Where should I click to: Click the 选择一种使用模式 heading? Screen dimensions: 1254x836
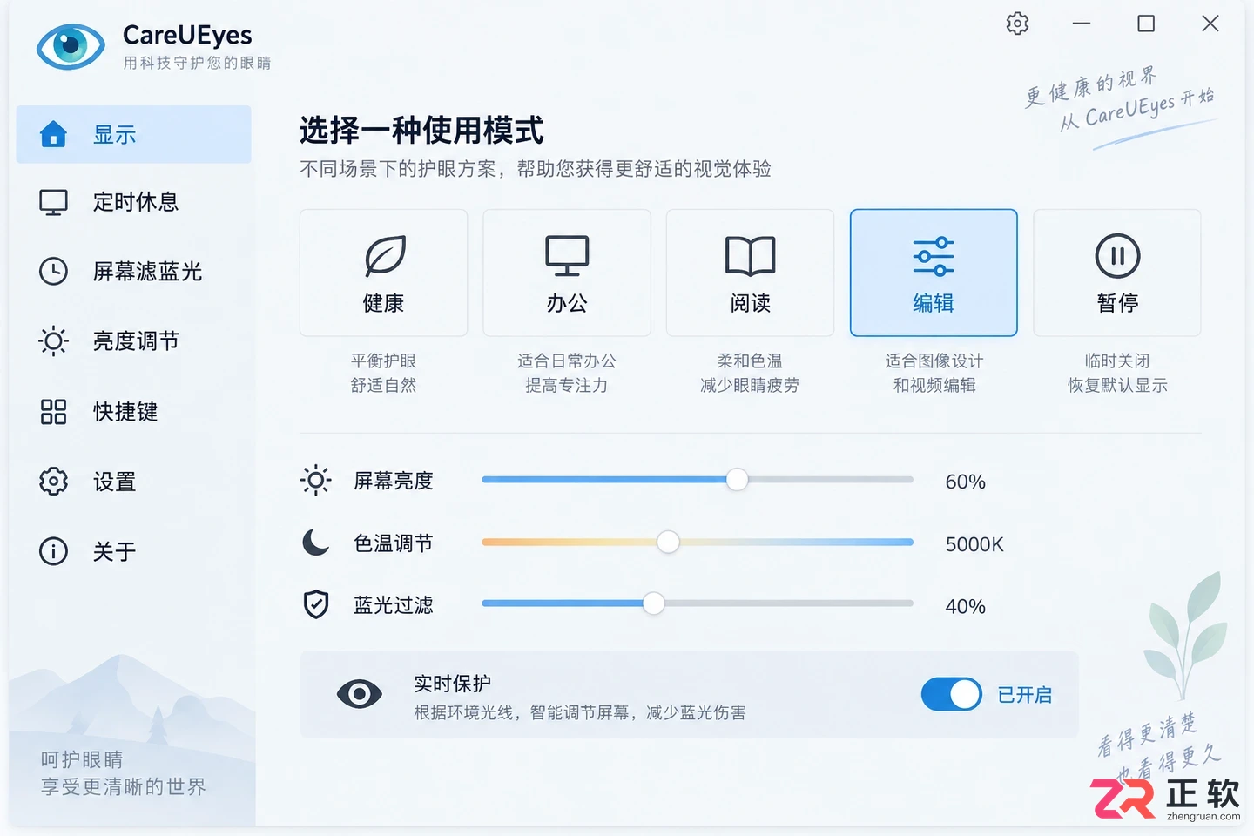tap(421, 131)
